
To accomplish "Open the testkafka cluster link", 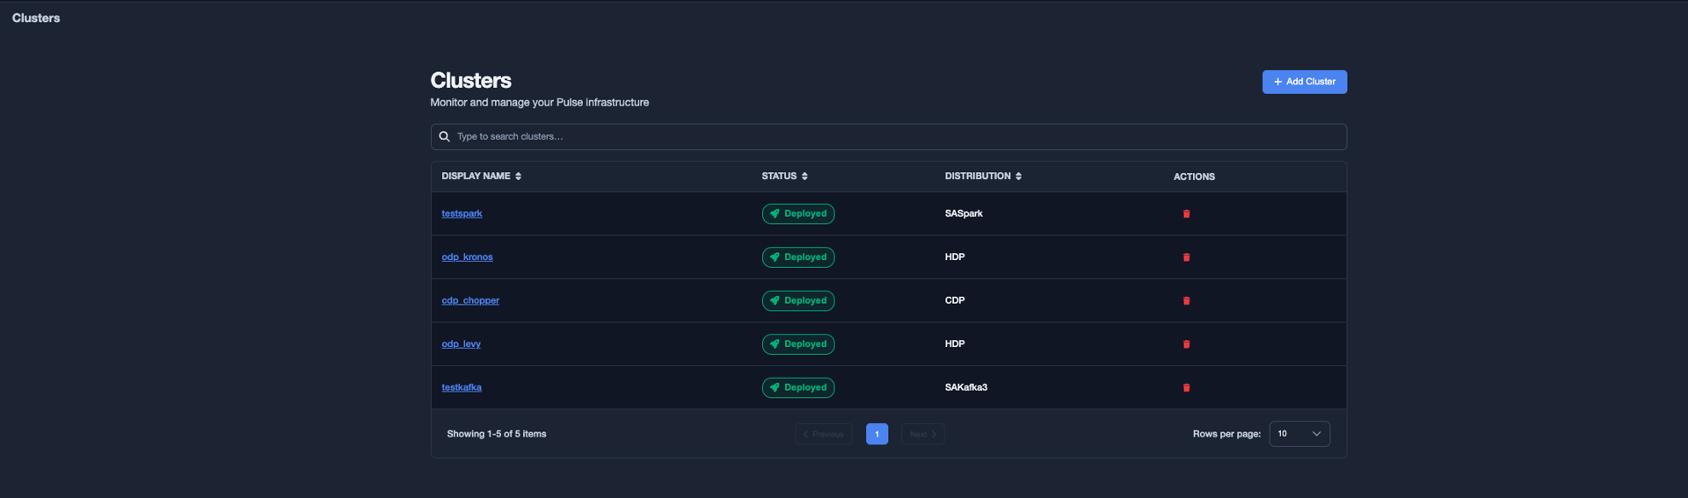I will [x=462, y=387].
